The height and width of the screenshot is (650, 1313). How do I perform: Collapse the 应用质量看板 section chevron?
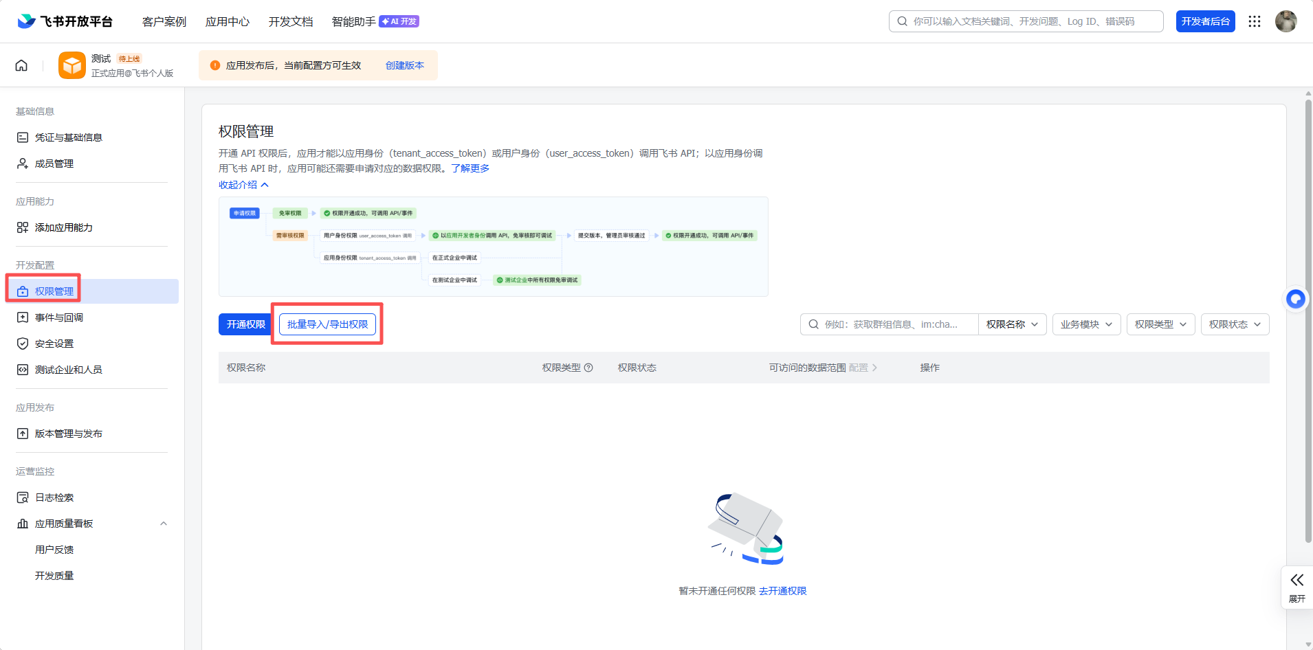point(164,524)
